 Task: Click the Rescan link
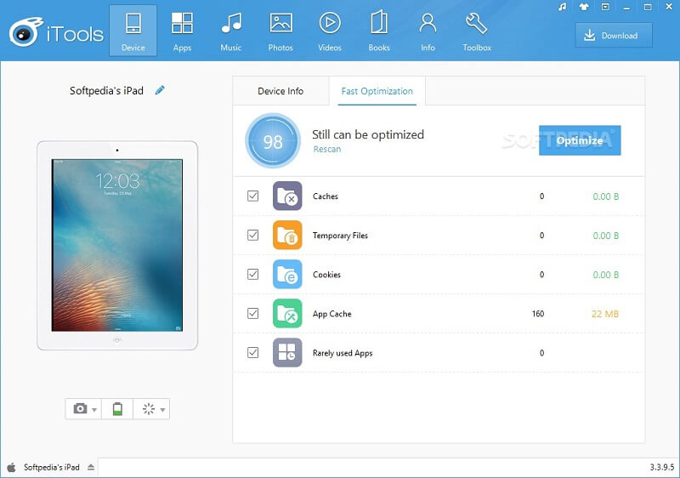326,149
